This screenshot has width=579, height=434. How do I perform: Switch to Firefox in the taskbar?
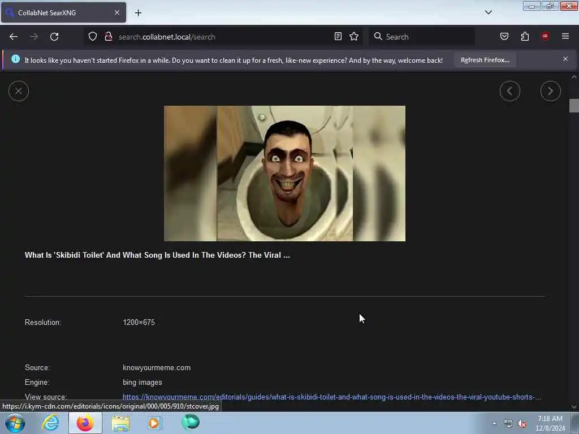pos(85,423)
